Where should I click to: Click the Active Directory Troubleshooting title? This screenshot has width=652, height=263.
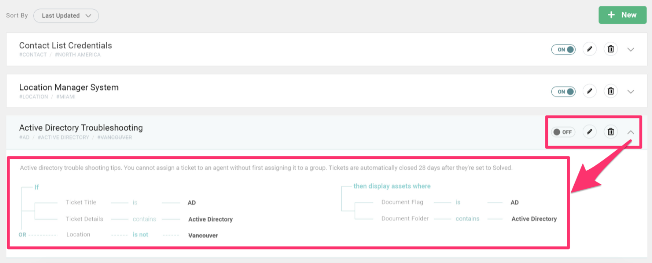click(81, 128)
